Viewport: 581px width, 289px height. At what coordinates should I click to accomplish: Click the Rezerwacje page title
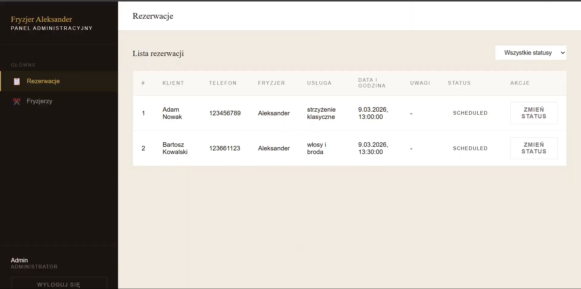(153, 16)
